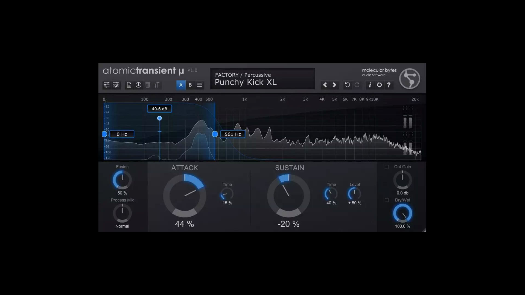The height and width of the screenshot is (295, 525).
Task: Open help with the question mark
Action: click(389, 85)
